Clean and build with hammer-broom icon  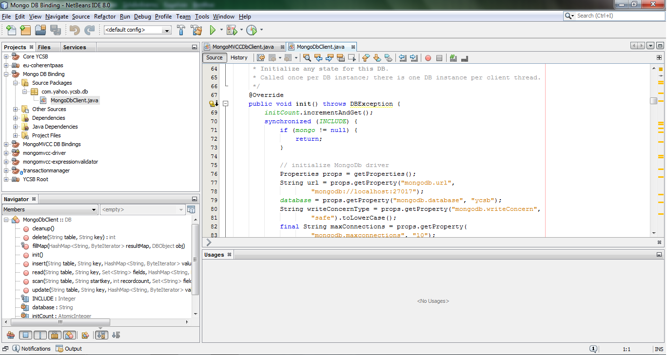196,30
